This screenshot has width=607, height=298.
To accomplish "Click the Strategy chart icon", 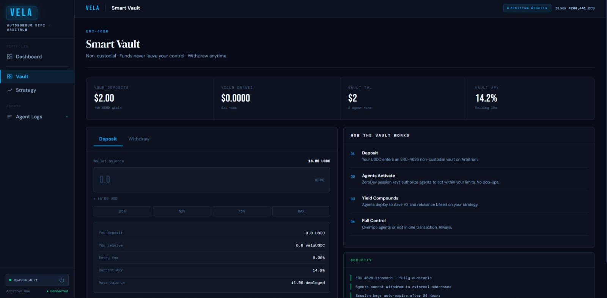I will (x=9, y=90).
